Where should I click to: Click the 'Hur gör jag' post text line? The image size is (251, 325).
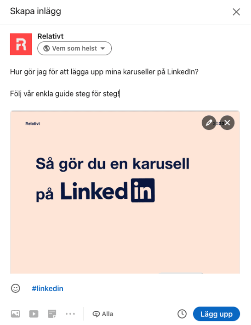104,72
